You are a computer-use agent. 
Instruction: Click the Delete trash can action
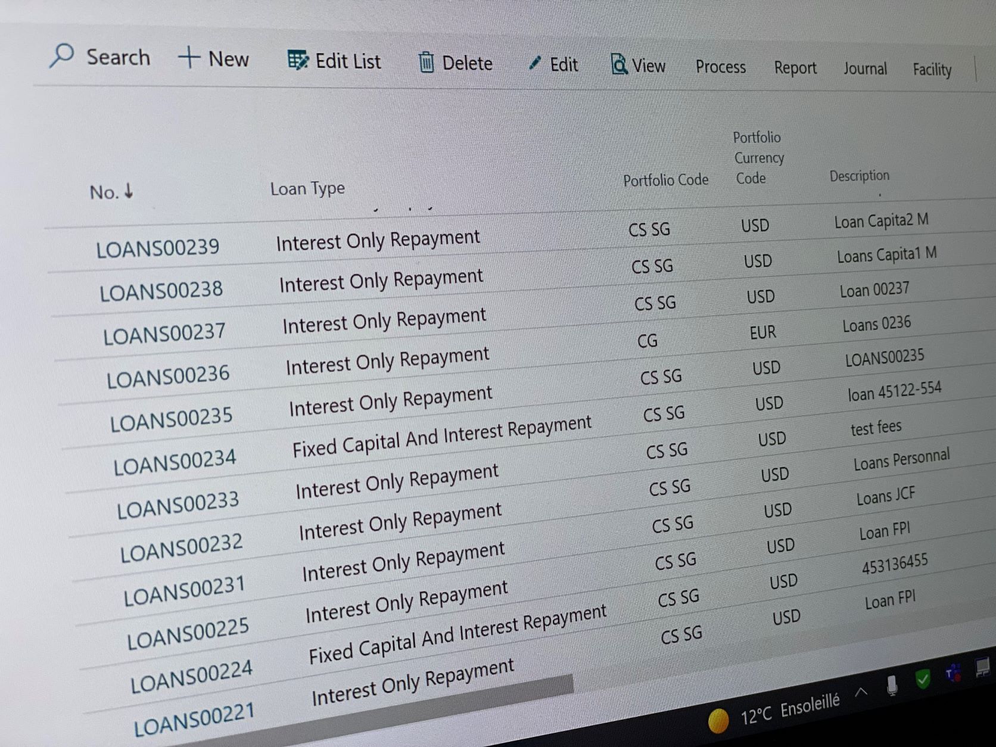pos(456,63)
